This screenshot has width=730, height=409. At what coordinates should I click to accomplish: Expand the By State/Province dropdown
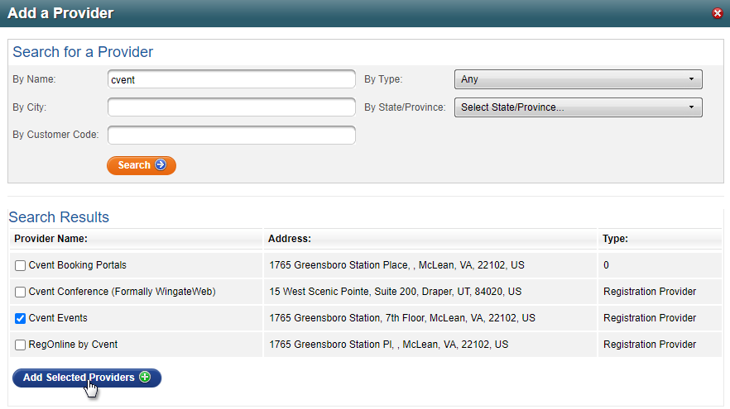578,107
